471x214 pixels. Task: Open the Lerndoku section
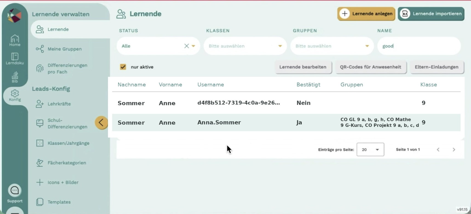[x=15, y=59]
